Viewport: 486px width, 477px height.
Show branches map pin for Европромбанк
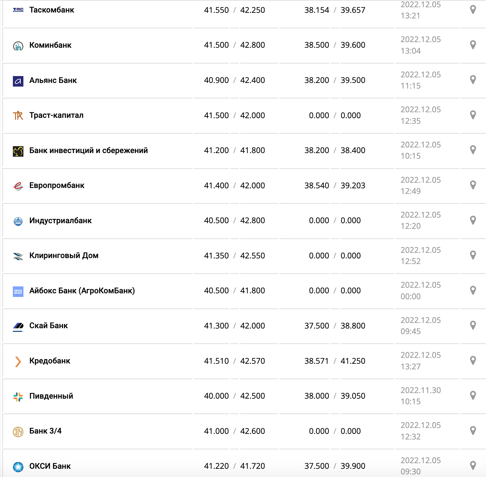pyautogui.click(x=473, y=185)
